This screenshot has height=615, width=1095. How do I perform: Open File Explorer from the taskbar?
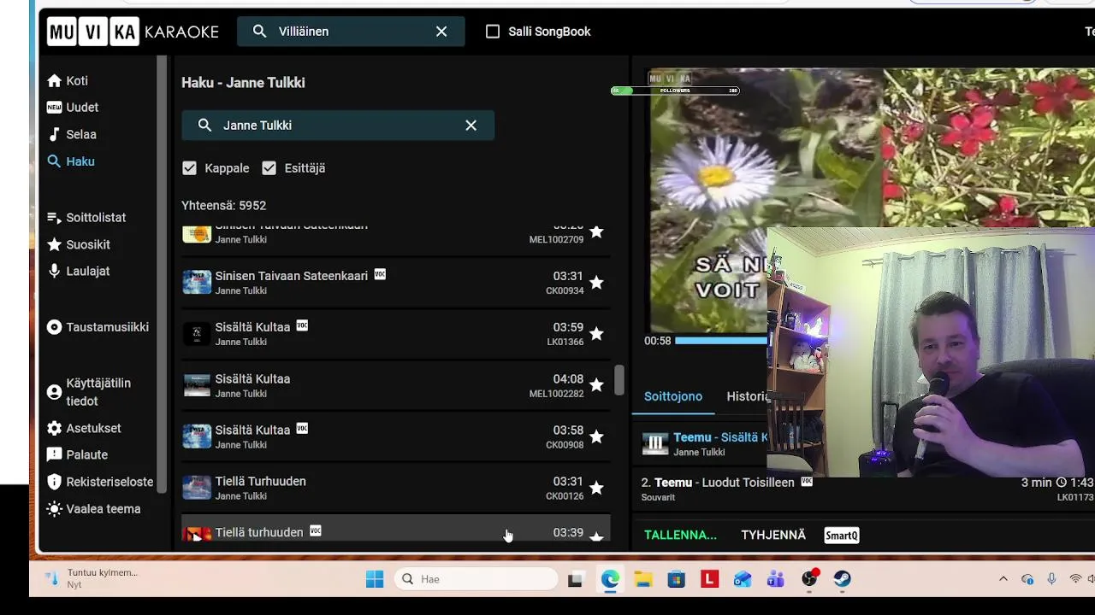point(643,579)
